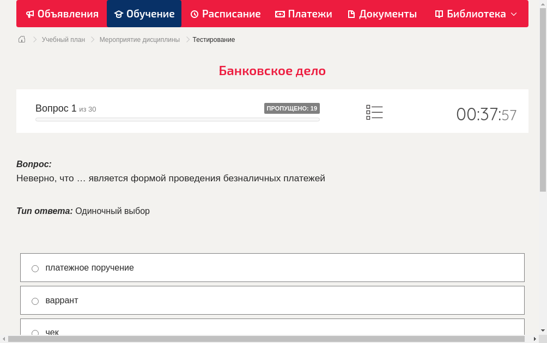The height and width of the screenshot is (343, 547).
Task: Open the question list navigator icon
Action: coord(374,112)
